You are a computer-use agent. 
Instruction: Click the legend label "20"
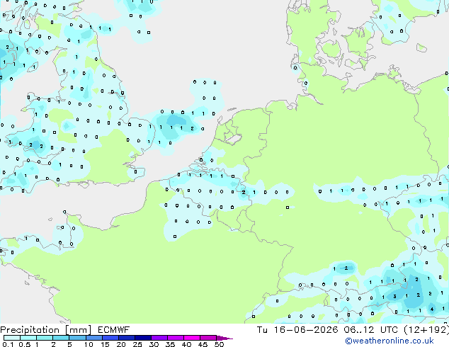coord(121,344)
